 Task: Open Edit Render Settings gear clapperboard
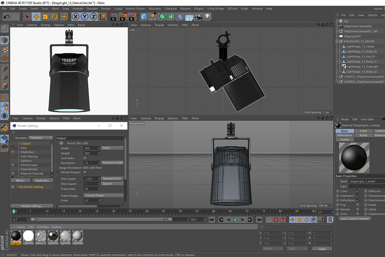pyautogui.click(x=133, y=16)
